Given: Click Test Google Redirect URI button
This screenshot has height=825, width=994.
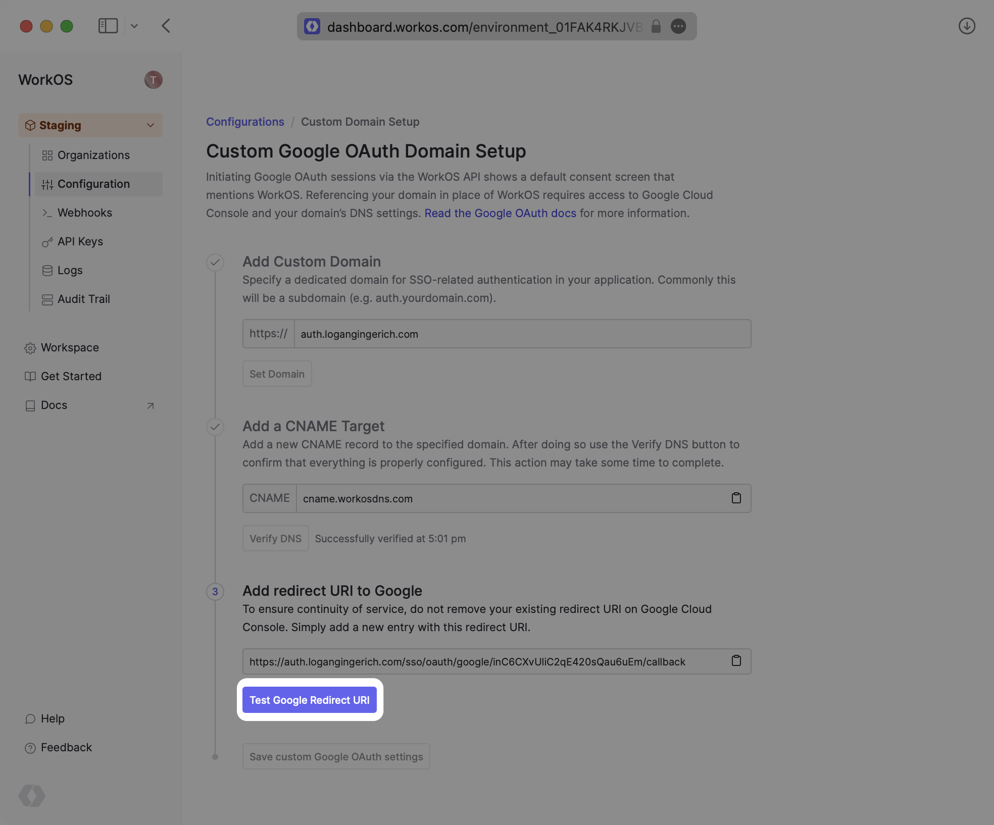Looking at the screenshot, I should point(309,700).
